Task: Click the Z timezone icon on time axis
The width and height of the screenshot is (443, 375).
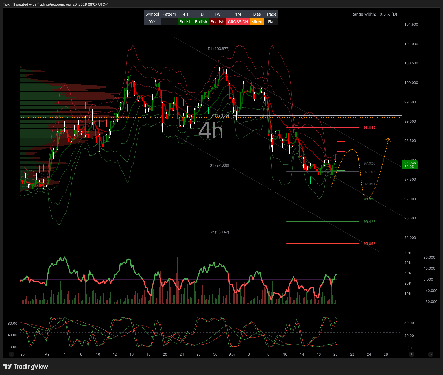Action: pyautogui.click(x=11, y=354)
